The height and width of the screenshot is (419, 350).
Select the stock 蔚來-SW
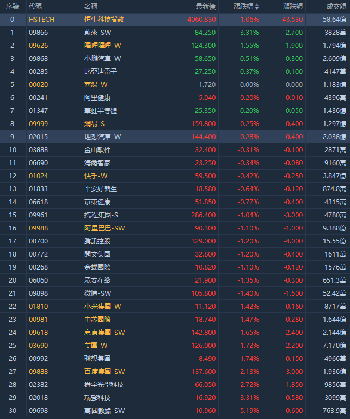pyautogui.click(x=97, y=33)
